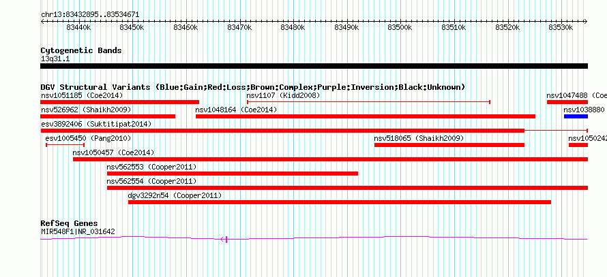Click the 83480k ruler tick label
The image size is (607, 277).
click(x=293, y=27)
